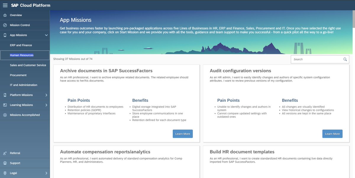This screenshot has width=355, height=178.
Task: Click Pain Points heading in Archive documents card
Action: [79, 100]
